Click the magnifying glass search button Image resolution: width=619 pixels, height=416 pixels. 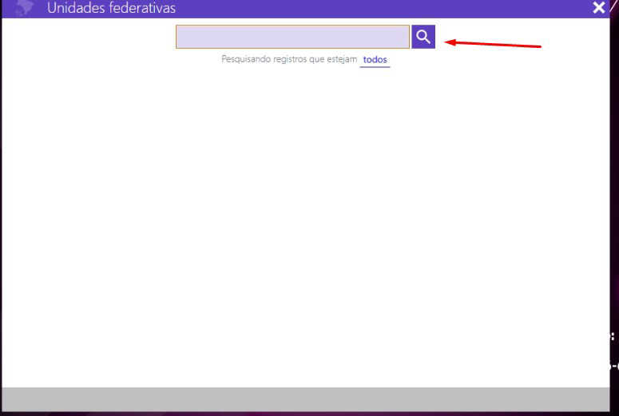coord(423,37)
